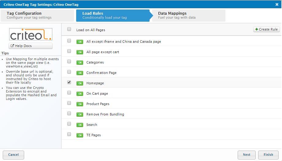Toggle the Homepage ON switch
The image size is (282, 161).
click(80, 83)
